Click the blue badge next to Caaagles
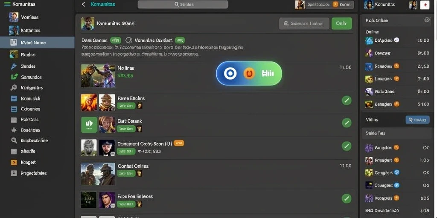This screenshot has height=218, width=437. point(397,185)
